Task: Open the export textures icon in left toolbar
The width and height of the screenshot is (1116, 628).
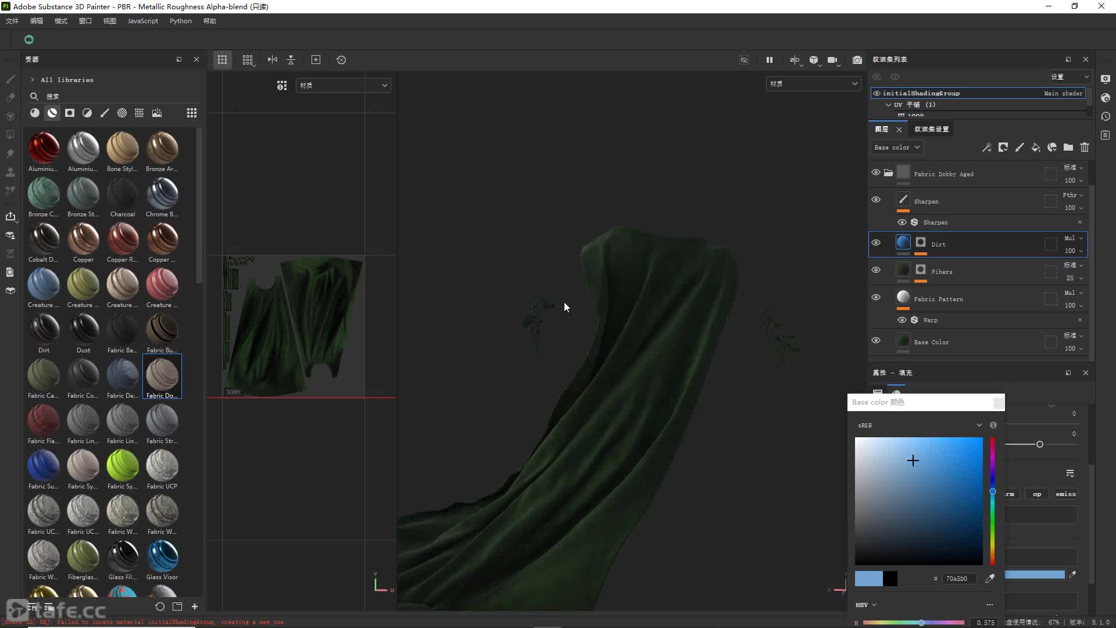Action: click(10, 216)
